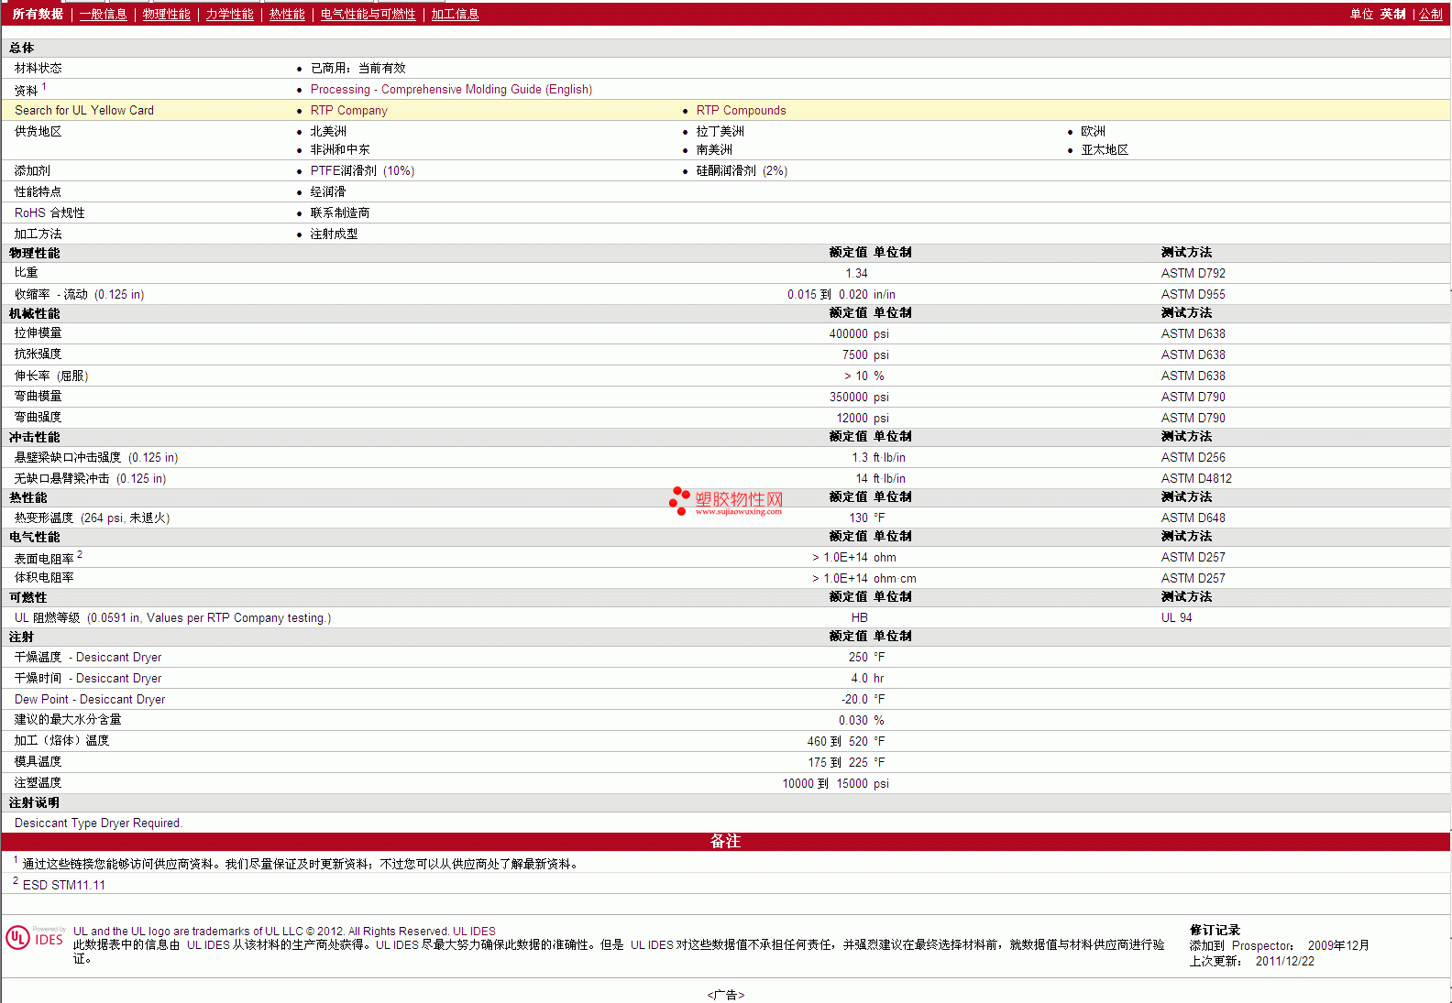1452x1003 pixels.
Task: Select footnote 1 superscript next to 资料
Action: [44, 87]
